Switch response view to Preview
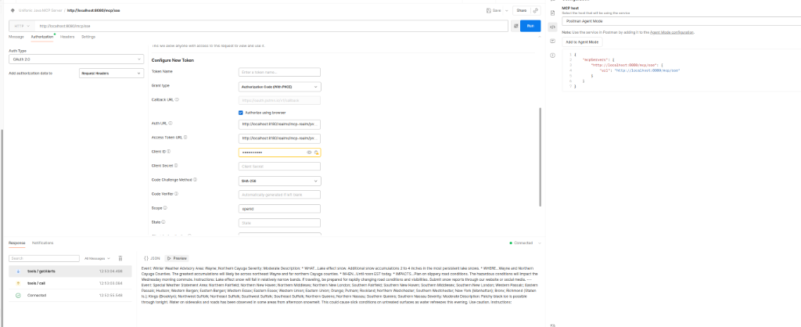 [x=178, y=258]
